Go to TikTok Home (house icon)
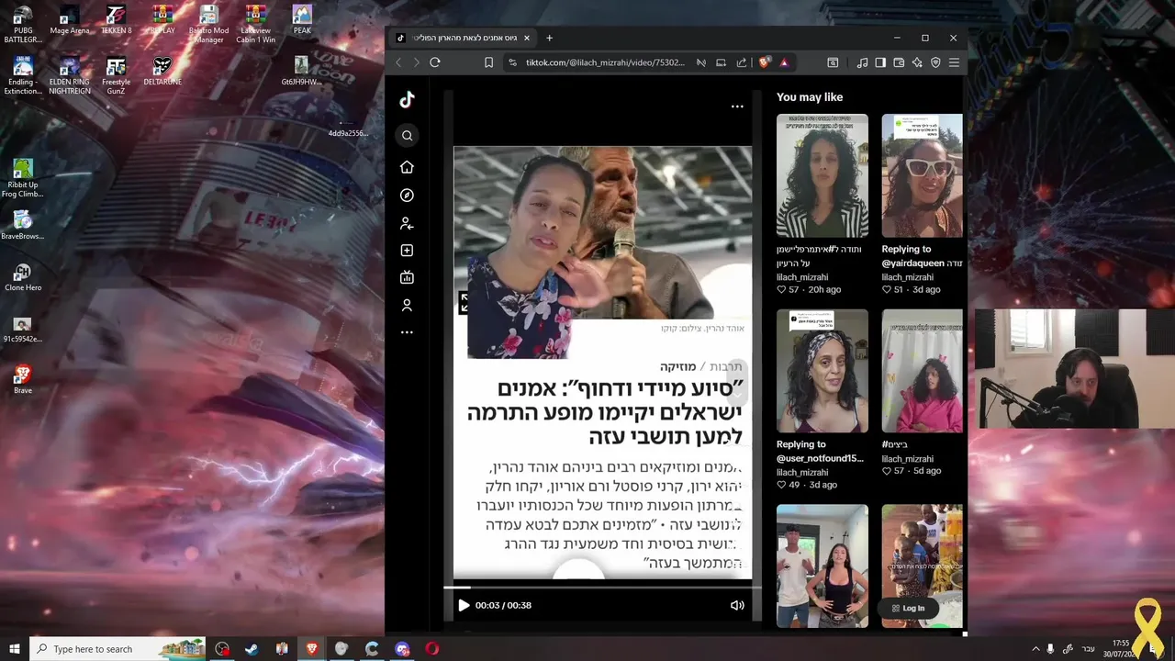 [407, 167]
